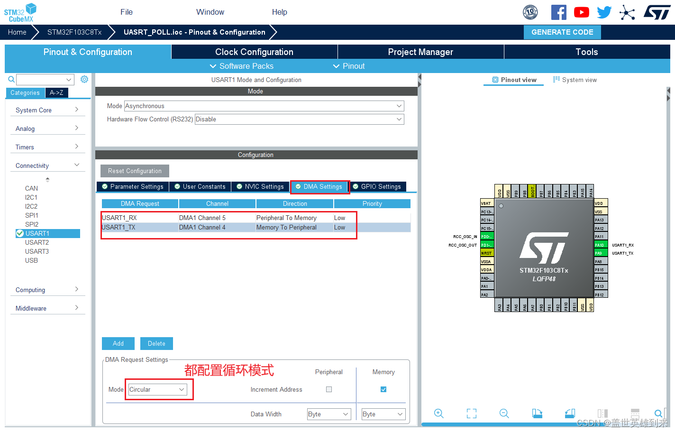
Task: Check the Peripheral Increment Address box
Action: [x=329, y=389]
